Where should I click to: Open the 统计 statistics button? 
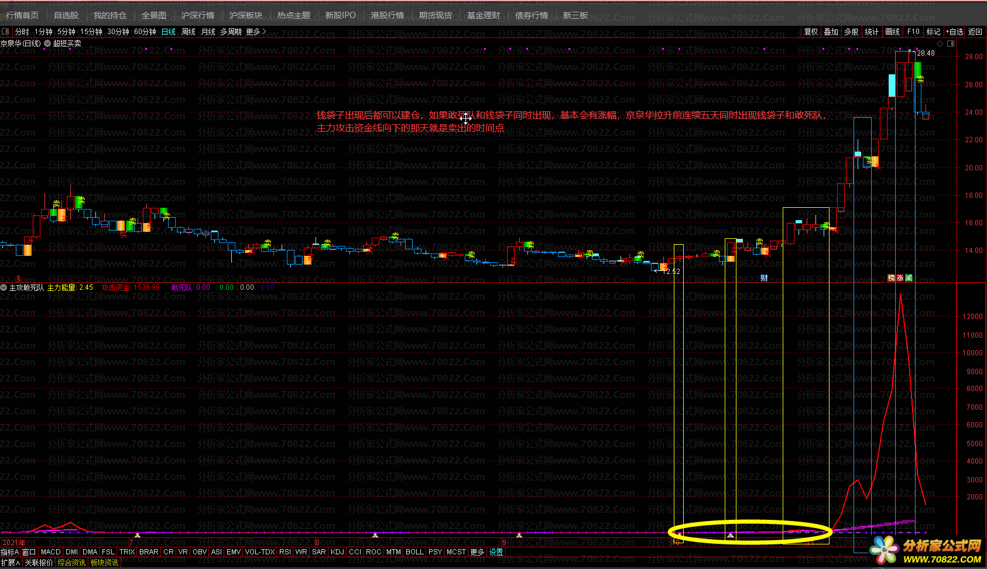pos(872,32)
